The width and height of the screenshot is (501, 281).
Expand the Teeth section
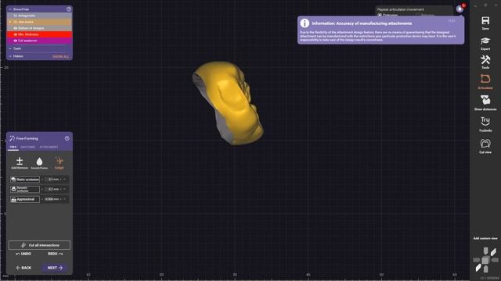[x=10, y=48]
